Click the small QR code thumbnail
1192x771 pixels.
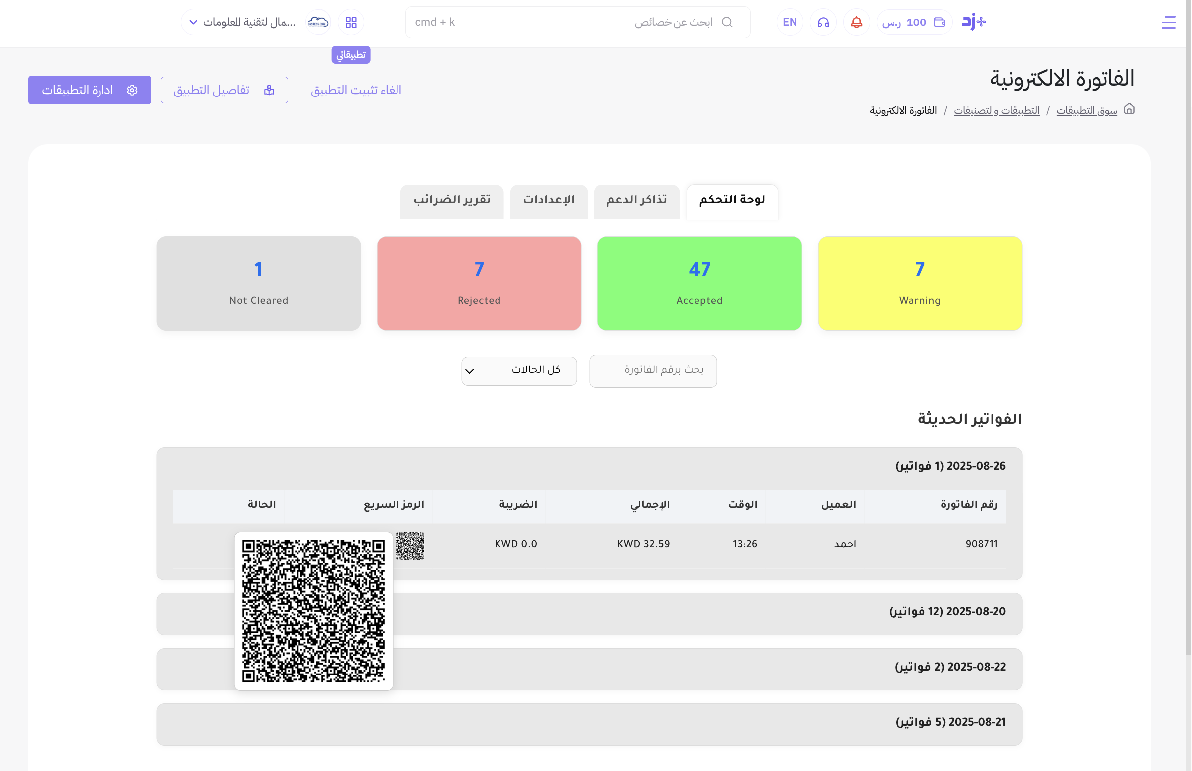point(410,545)
